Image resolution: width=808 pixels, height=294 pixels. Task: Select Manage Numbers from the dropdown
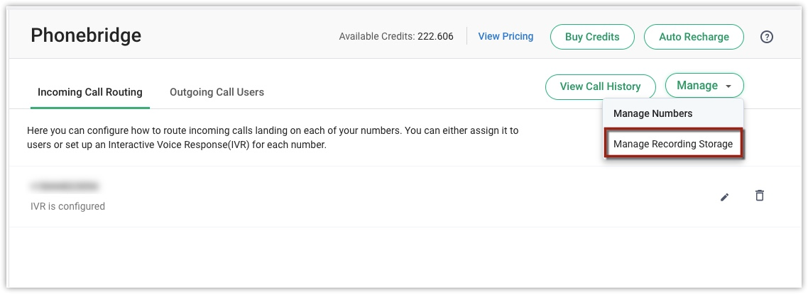coord(653,113)
